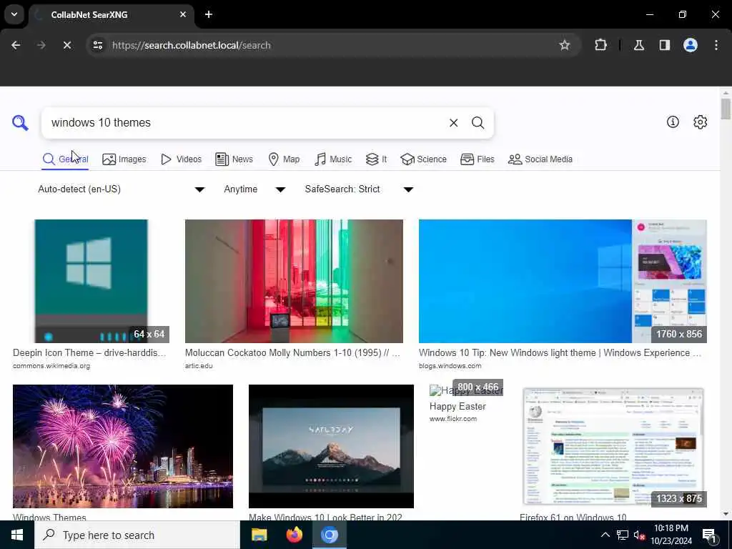Switch to Videos search tab
Screen dimensions: 732x549
click(181, 159)
